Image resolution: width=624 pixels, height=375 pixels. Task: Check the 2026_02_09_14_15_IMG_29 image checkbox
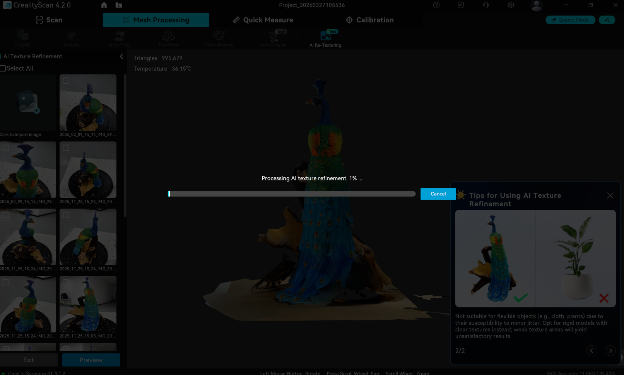click(x=6, y=148)
